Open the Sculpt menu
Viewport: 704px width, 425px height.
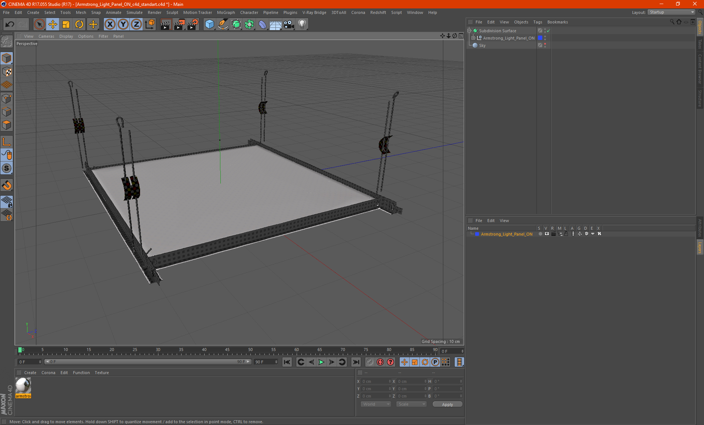coord(172,12)
